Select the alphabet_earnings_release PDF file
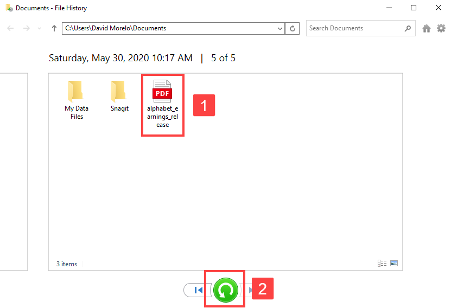The width and height of the screenshot is (451, 308). pos(162,104)
